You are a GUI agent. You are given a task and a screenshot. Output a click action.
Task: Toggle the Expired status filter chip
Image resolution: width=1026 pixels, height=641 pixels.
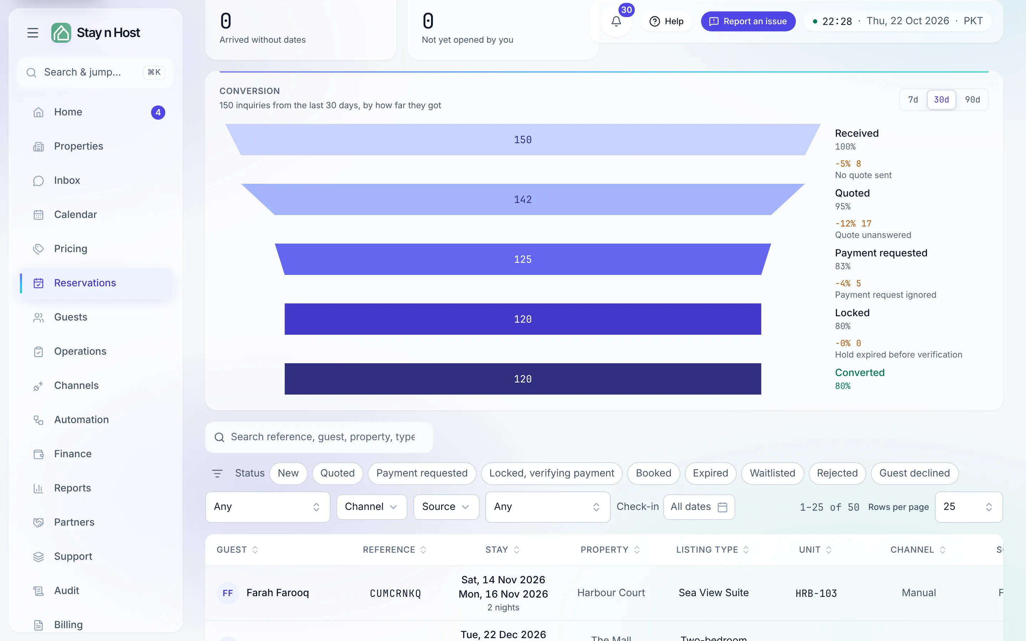click(x=710, y=473)
